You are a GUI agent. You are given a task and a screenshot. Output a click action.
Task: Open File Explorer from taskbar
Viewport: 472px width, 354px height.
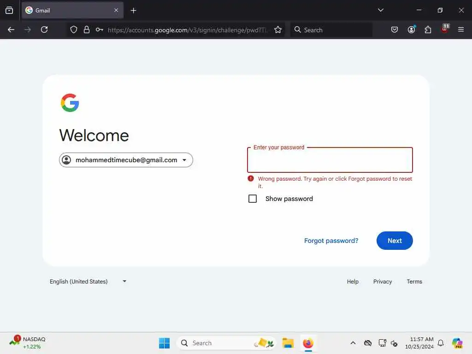coord(288,343)
